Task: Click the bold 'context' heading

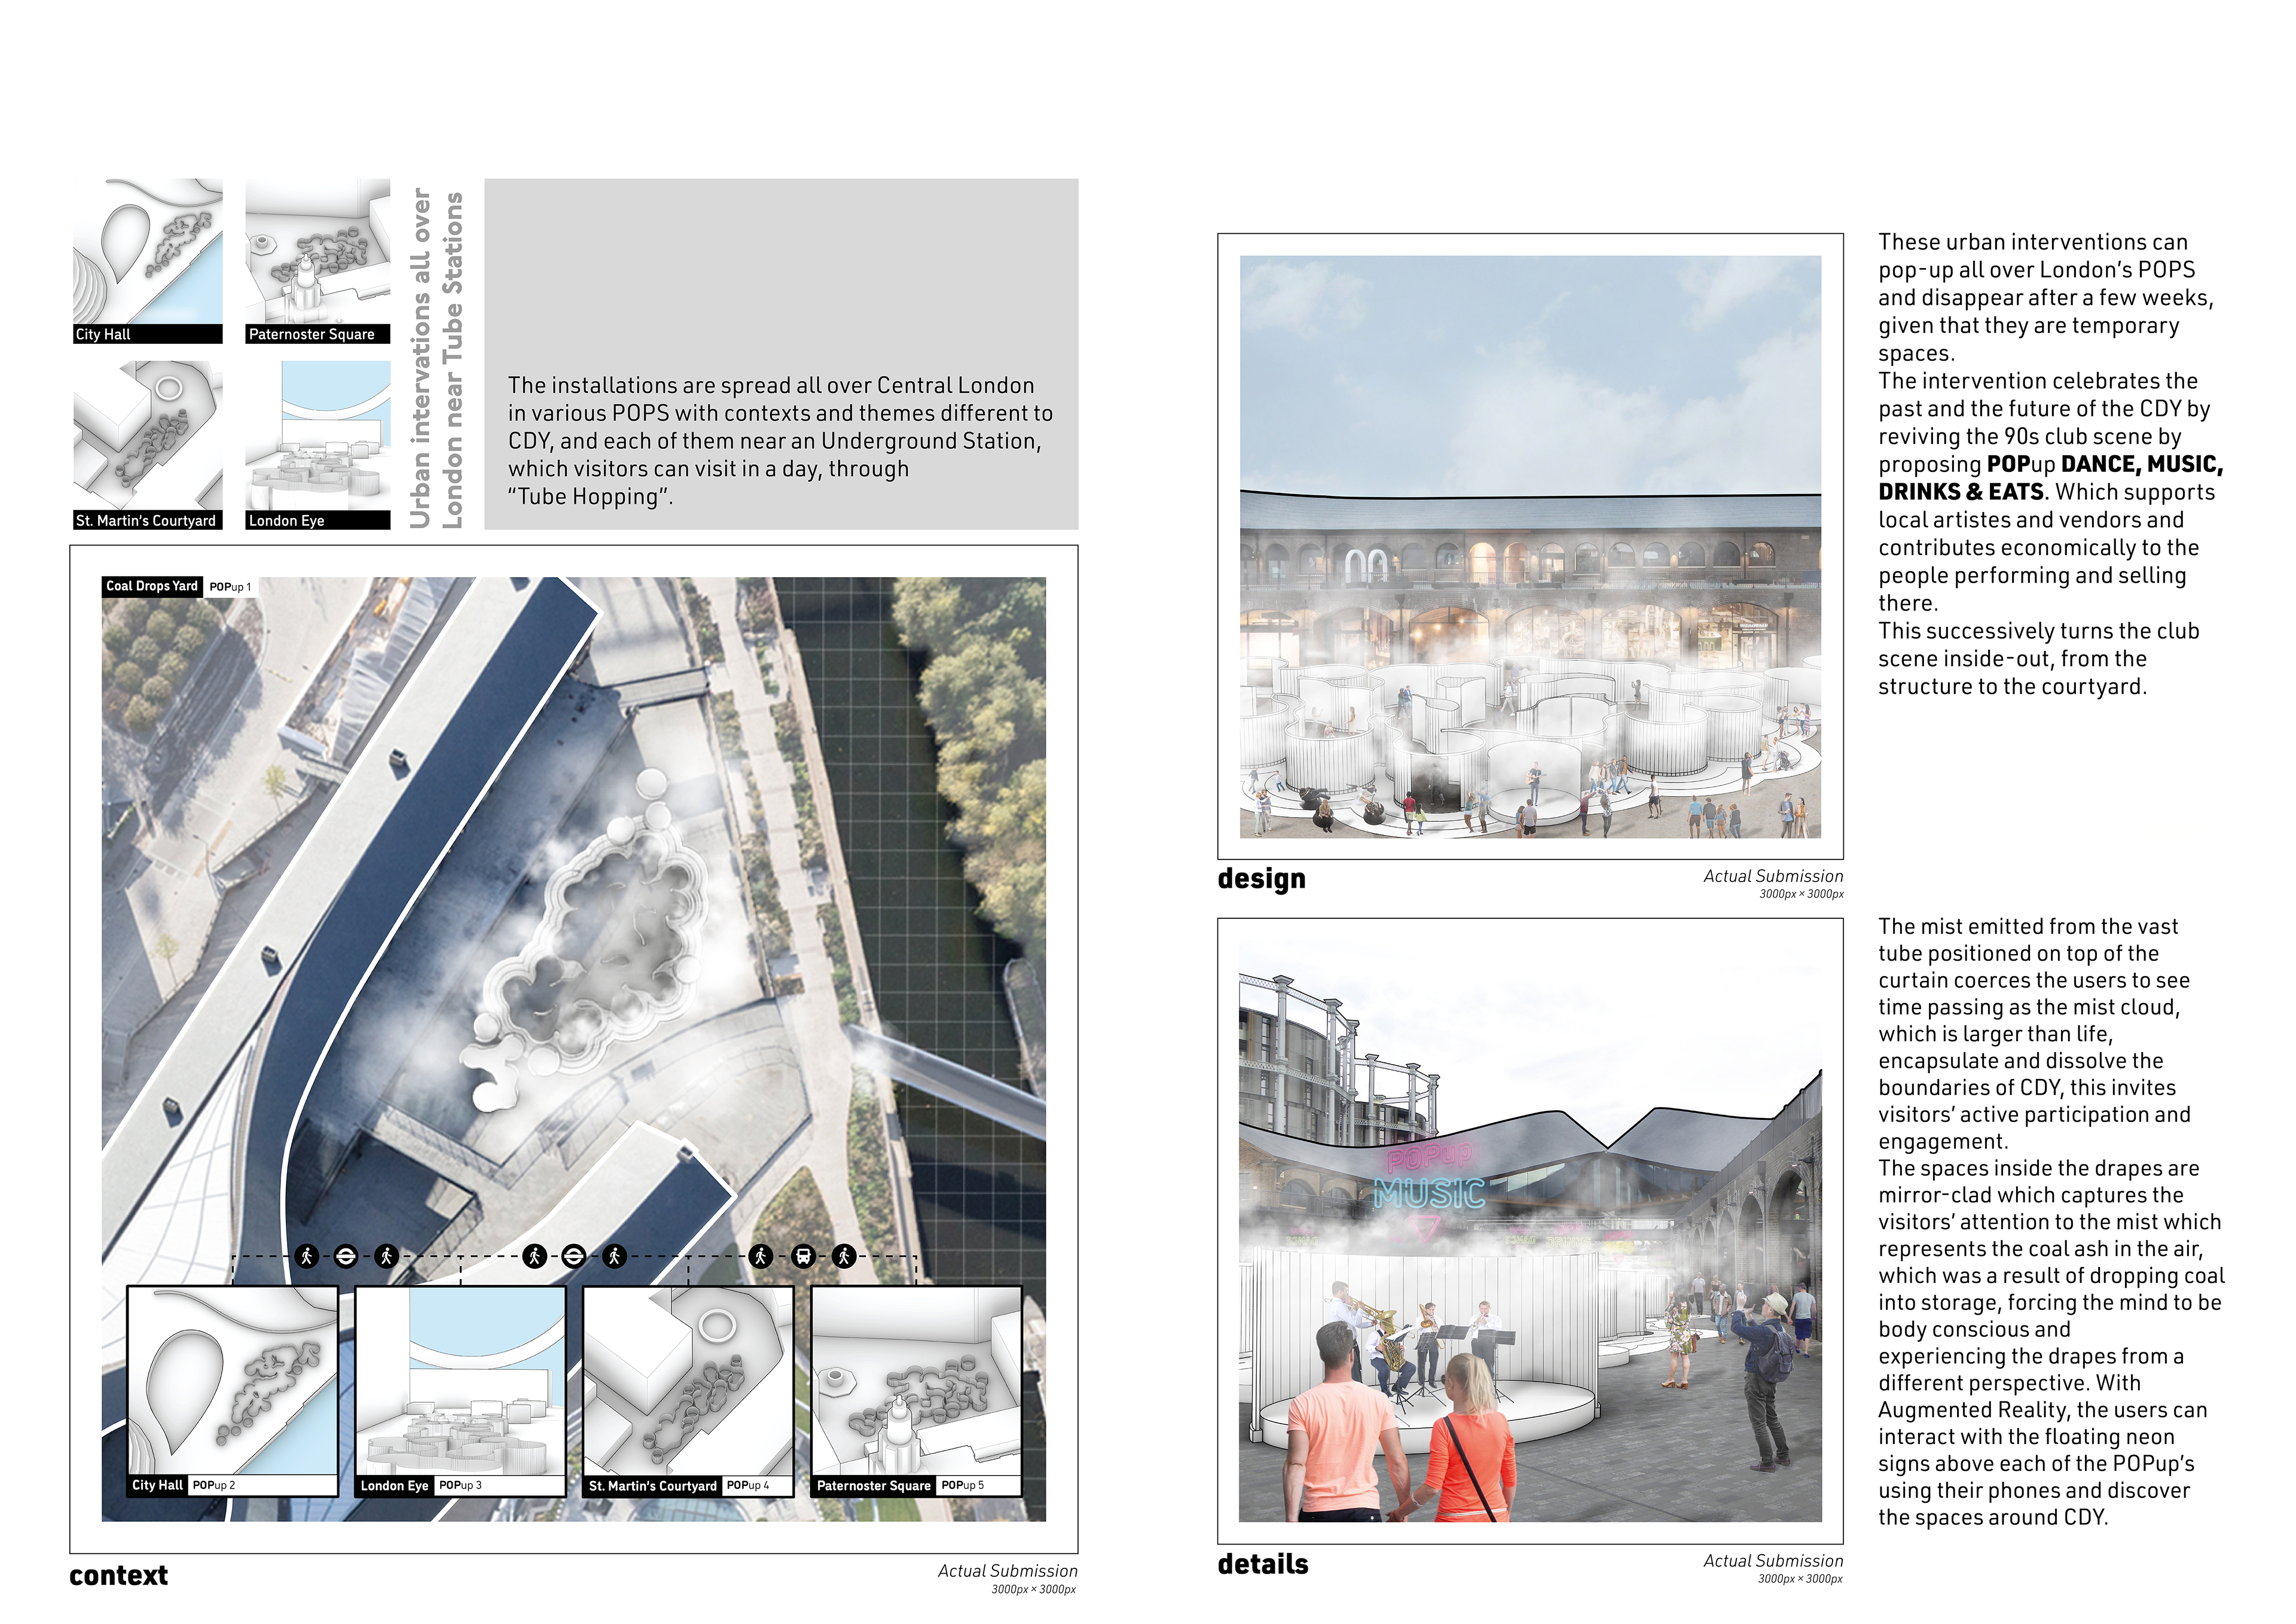Action: 118,1575
